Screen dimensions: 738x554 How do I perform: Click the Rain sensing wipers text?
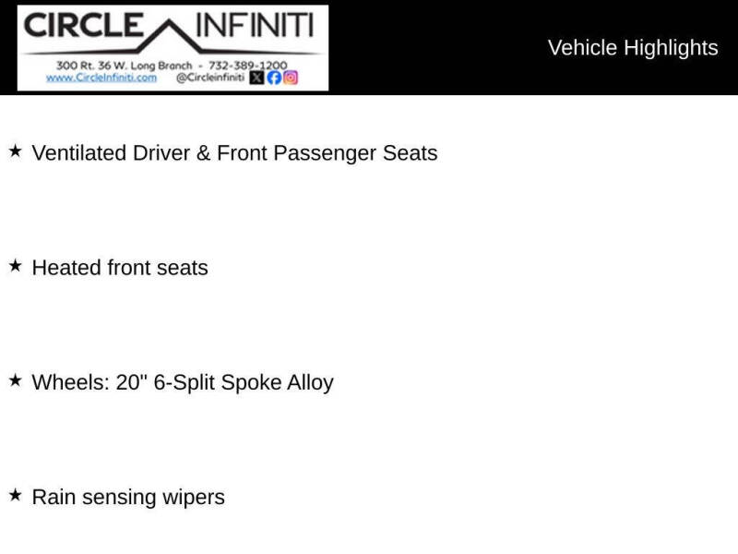[x=128, y=498]
